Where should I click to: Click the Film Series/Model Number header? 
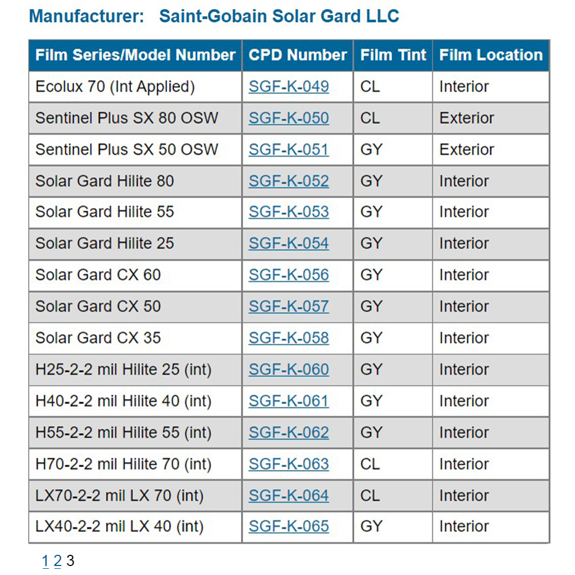(x=135, y=55)
